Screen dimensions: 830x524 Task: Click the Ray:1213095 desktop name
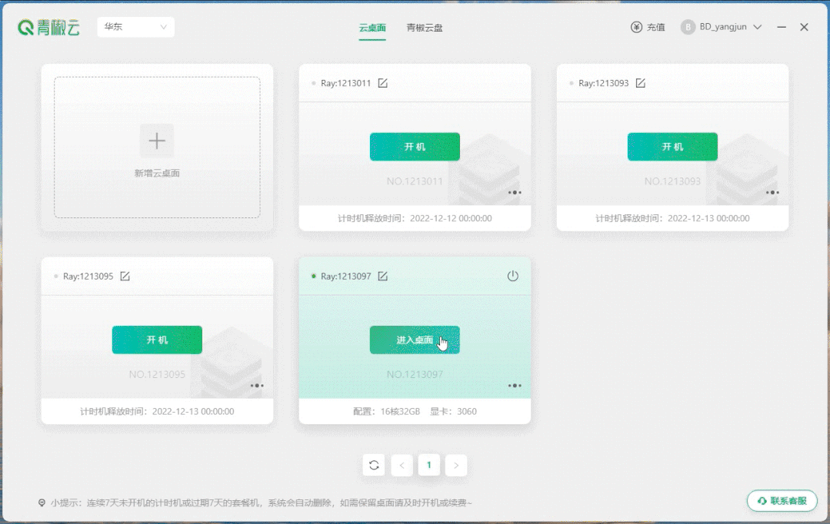tap(88, 276)
